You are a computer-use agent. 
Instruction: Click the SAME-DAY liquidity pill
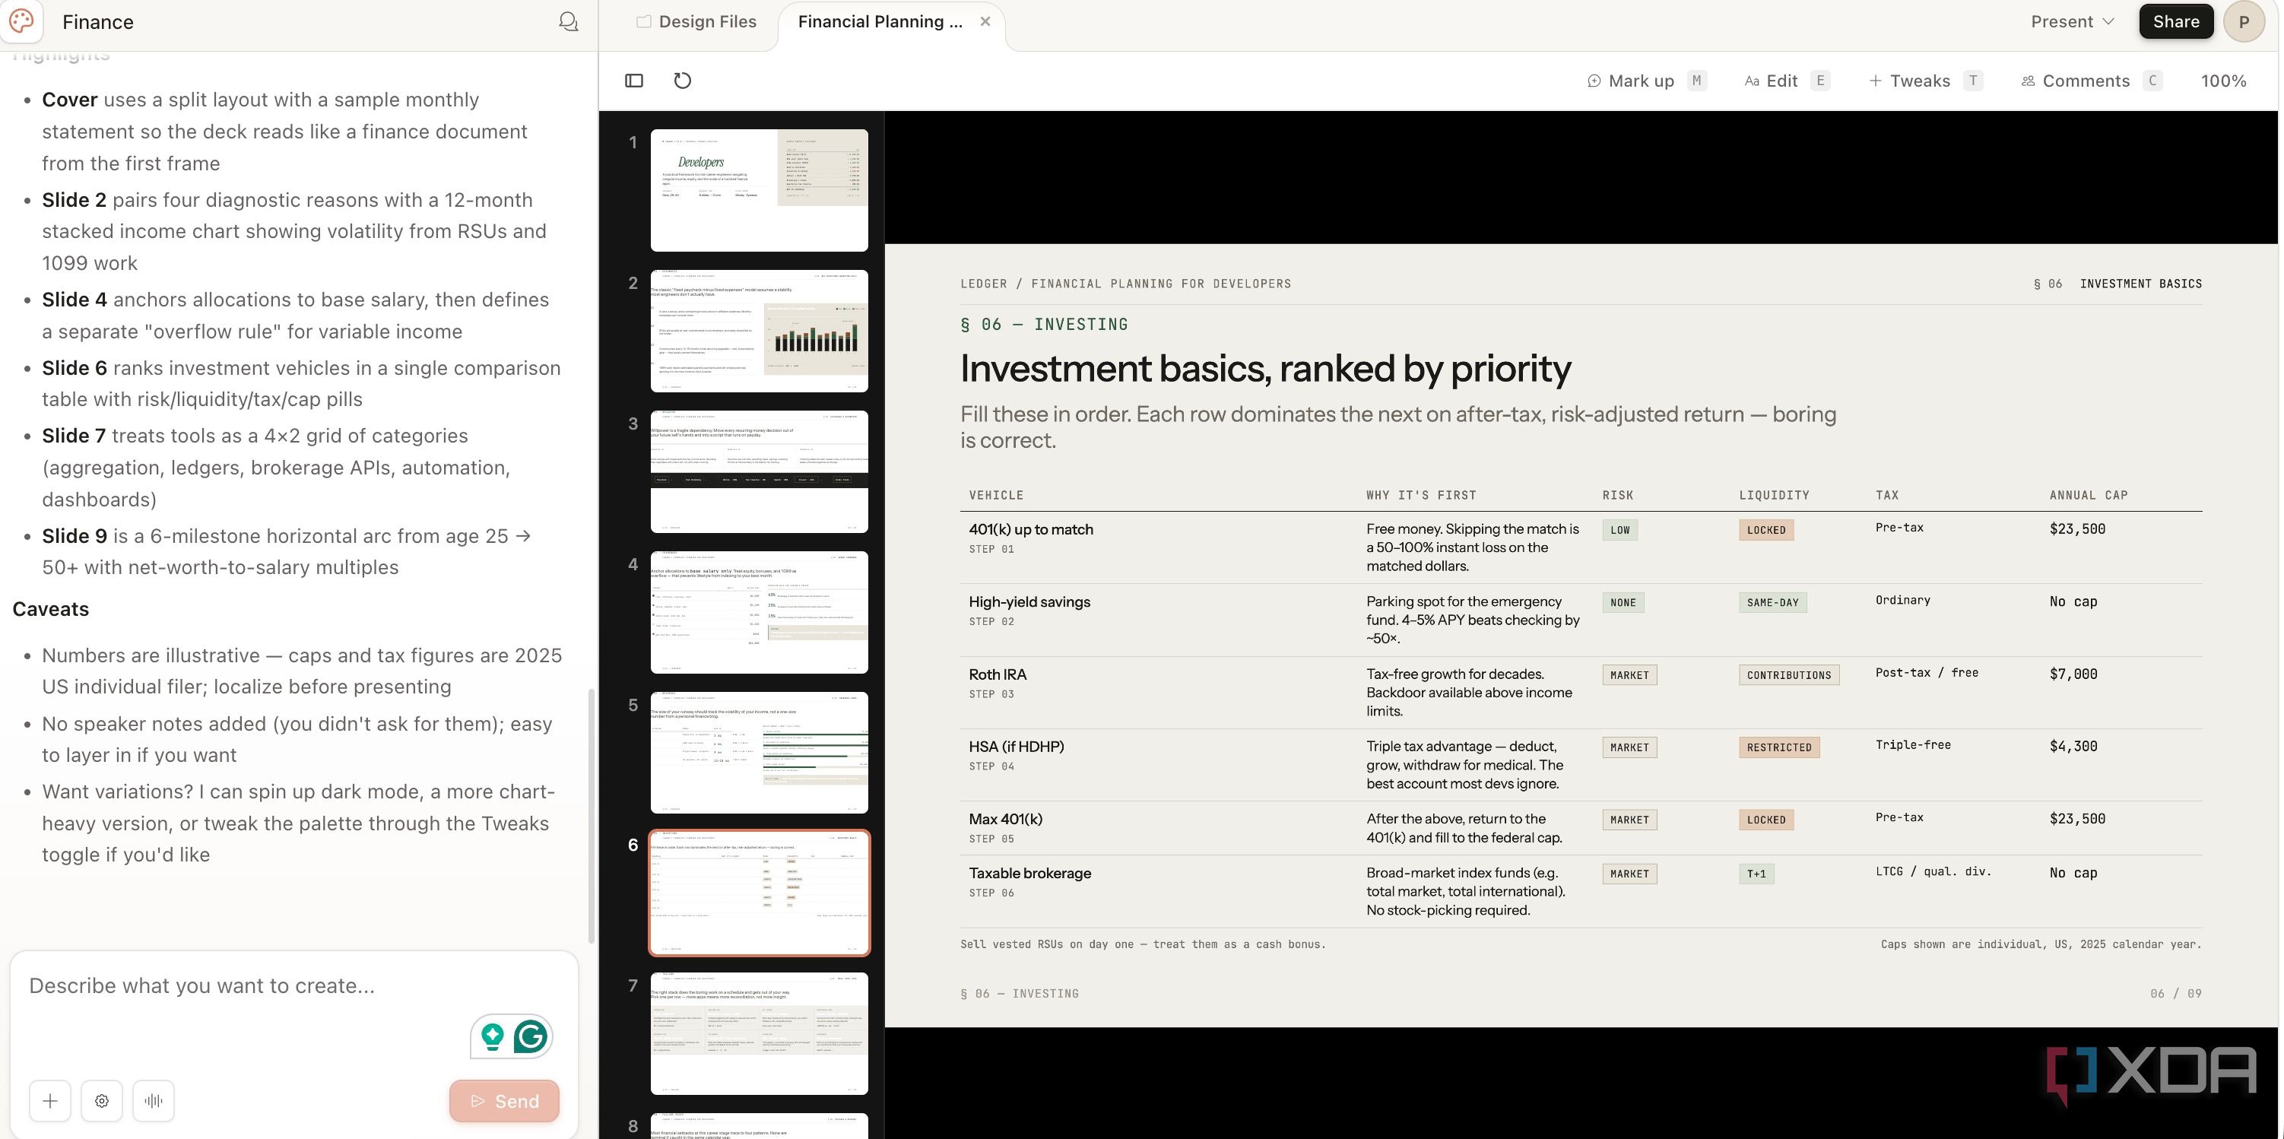[x=1772, y=603]
